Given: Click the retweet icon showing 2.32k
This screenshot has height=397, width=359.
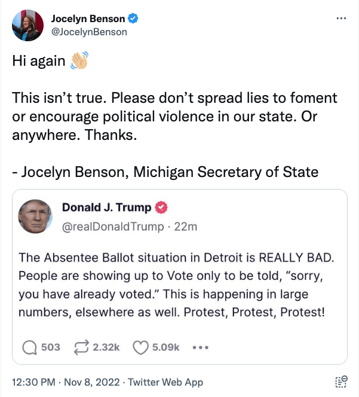Looking at the screenshot, I should [x=81, y=347].
